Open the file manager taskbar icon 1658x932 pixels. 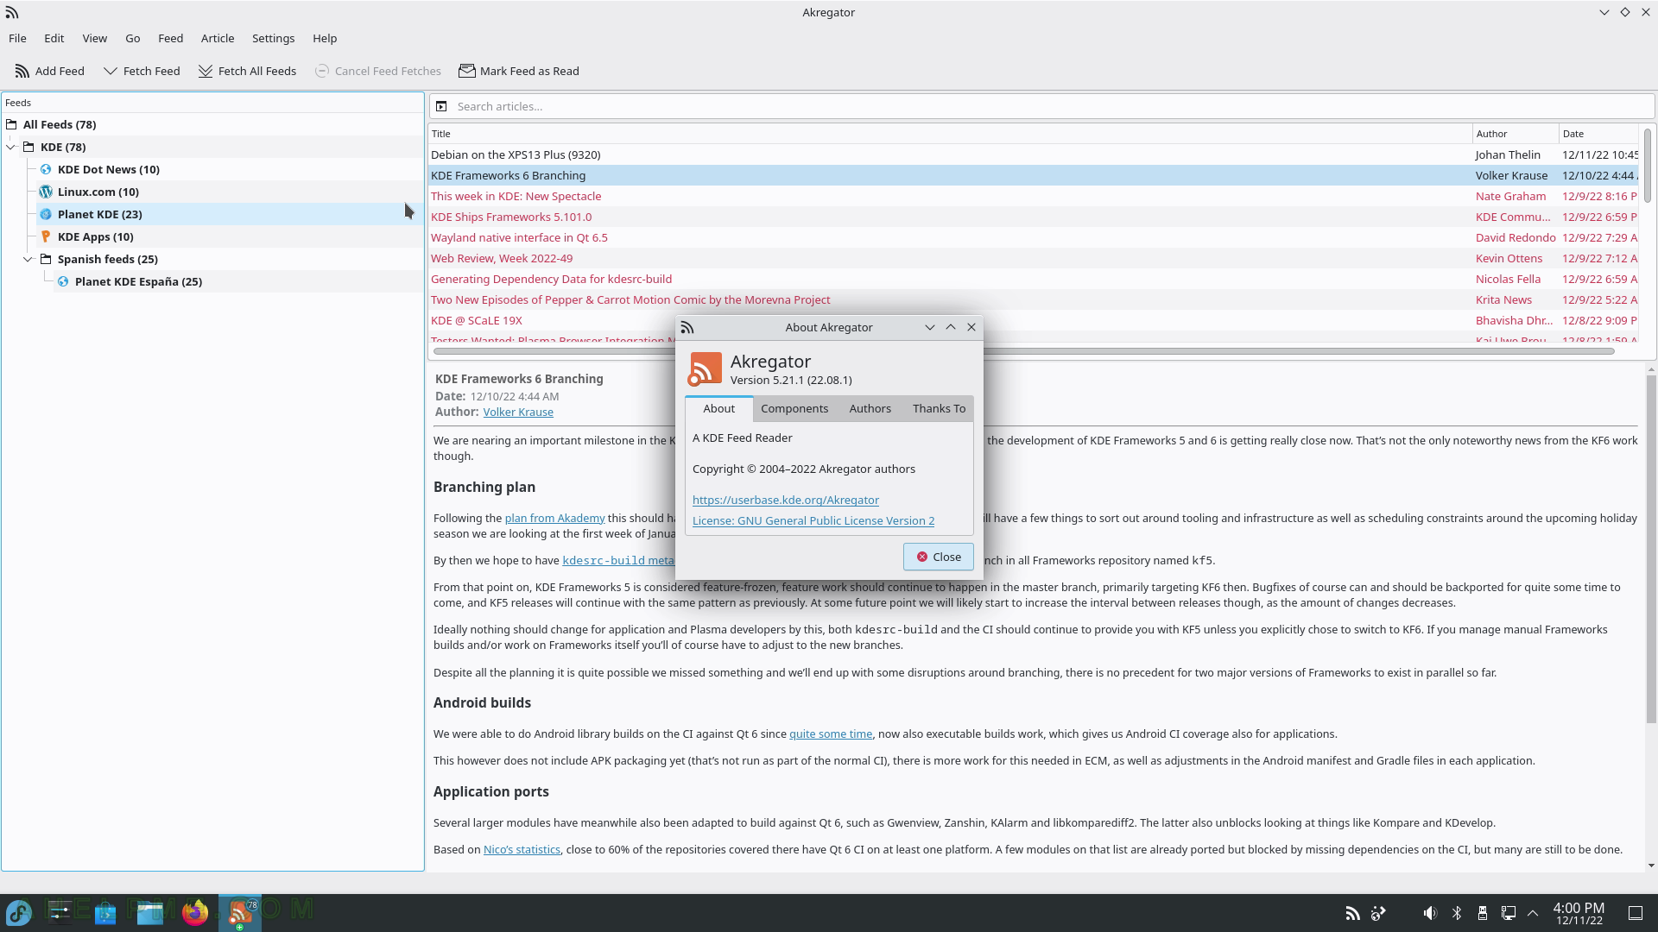tap(150, 912)
